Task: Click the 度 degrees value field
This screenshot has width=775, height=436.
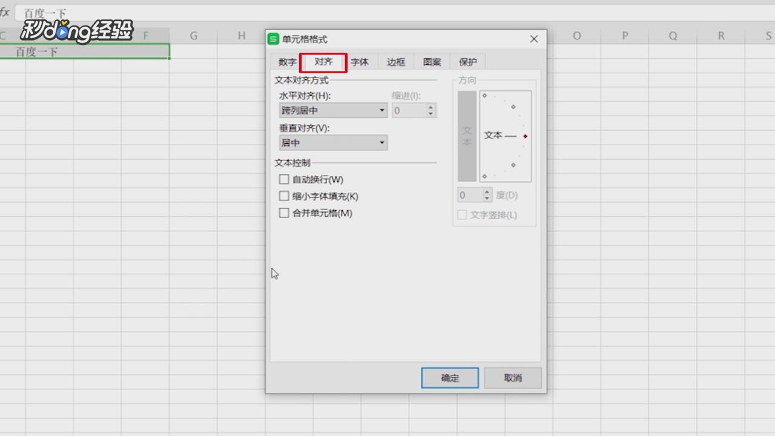Action: (x=470, y=195)
